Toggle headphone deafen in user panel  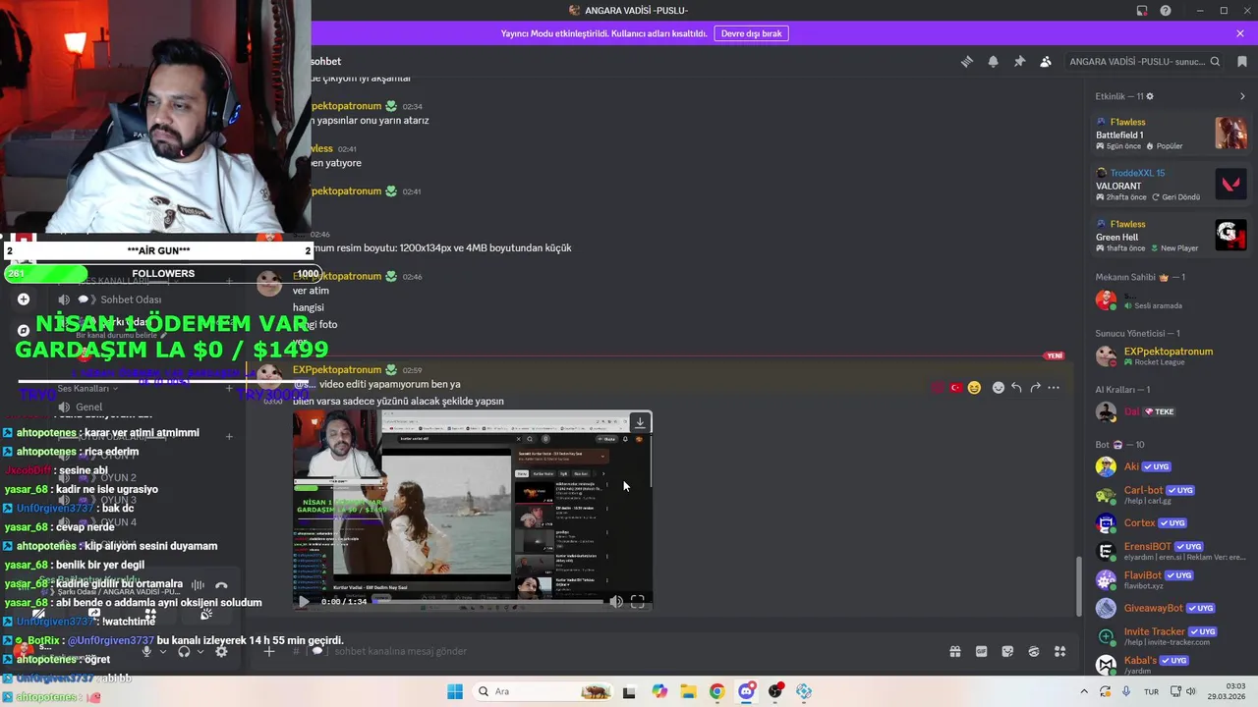(184, 651)
